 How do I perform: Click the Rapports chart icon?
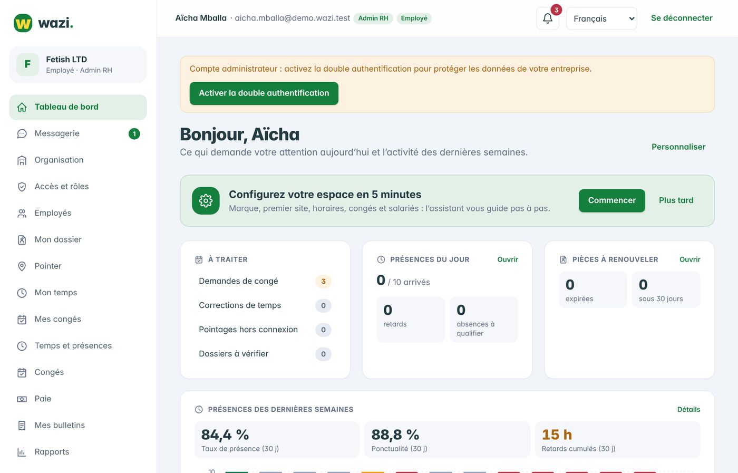tap(22, 452)
